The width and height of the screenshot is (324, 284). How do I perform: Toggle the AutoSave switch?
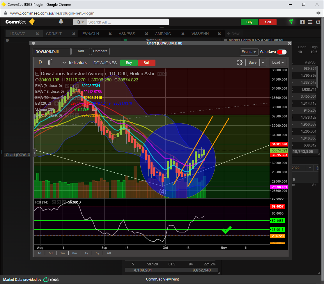(x=282, y=52)
